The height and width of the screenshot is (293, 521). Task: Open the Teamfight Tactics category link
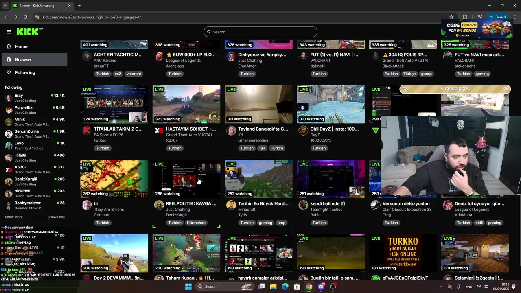coord(328,209)
